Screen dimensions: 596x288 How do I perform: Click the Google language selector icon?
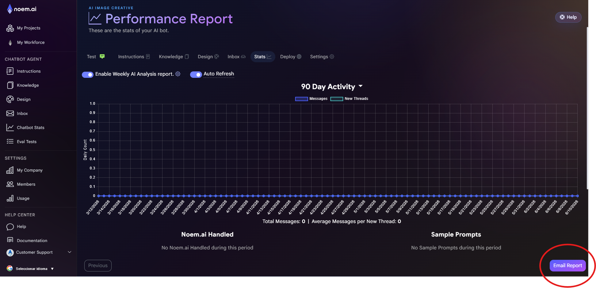[x=10, y=268]
